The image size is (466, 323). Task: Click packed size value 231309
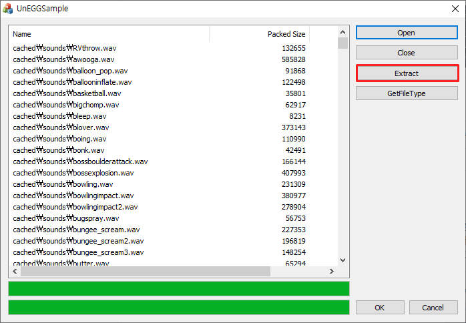pyautogui.click(x=294, y=184)
